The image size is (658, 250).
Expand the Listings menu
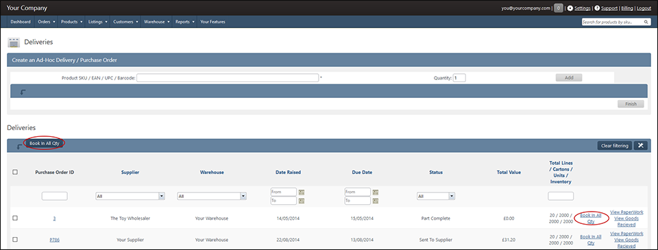98,21
